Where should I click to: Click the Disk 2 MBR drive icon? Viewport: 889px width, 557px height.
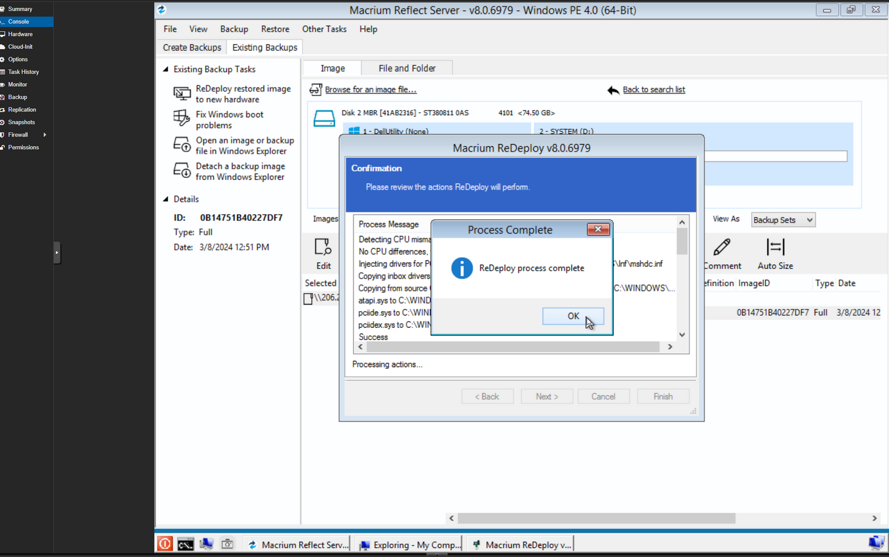point(324,119)
